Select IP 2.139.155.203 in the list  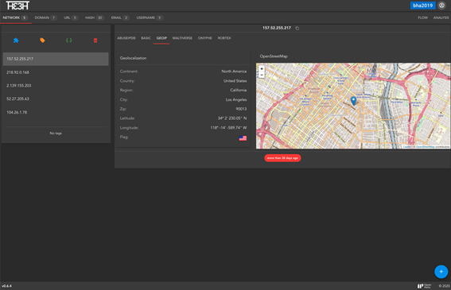[x=56, y=86]
